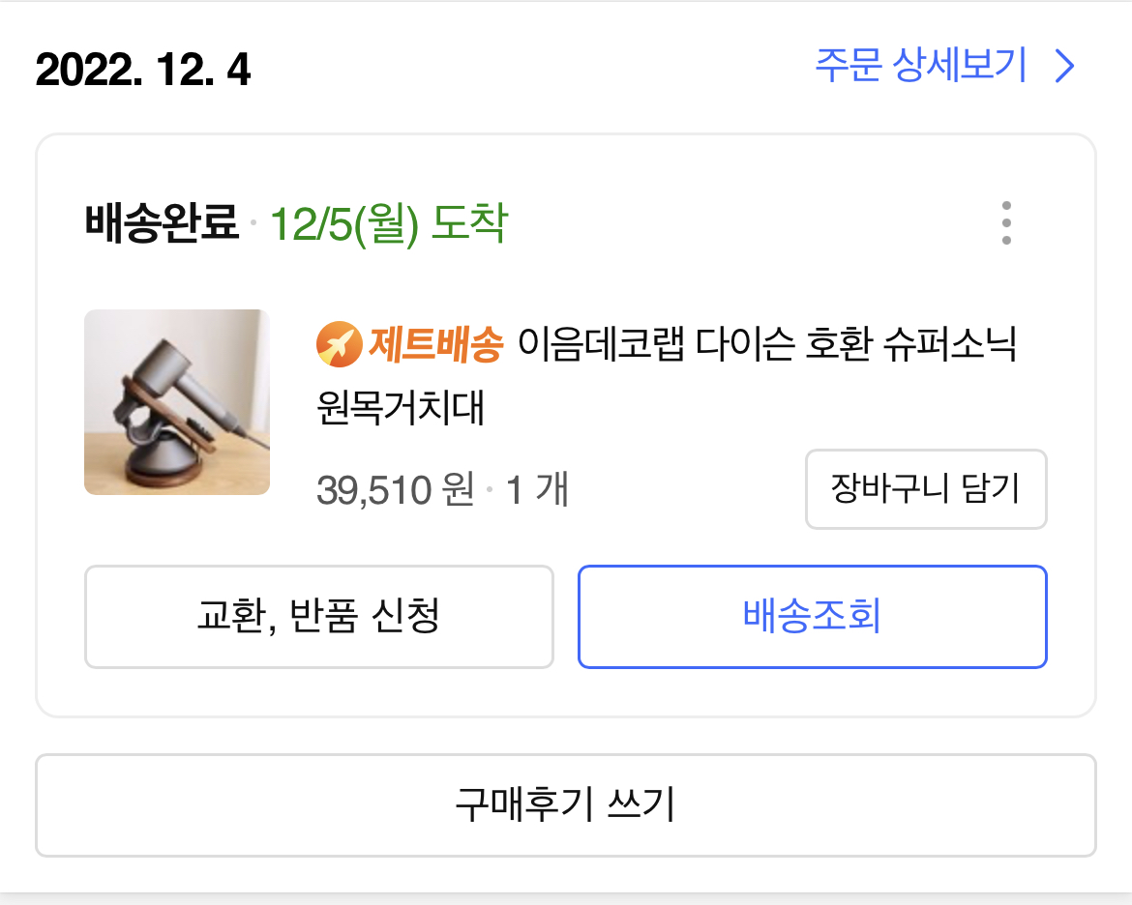Click the quantity label 1 개
Screen dimensions: 1132x905
click(539, 491)
